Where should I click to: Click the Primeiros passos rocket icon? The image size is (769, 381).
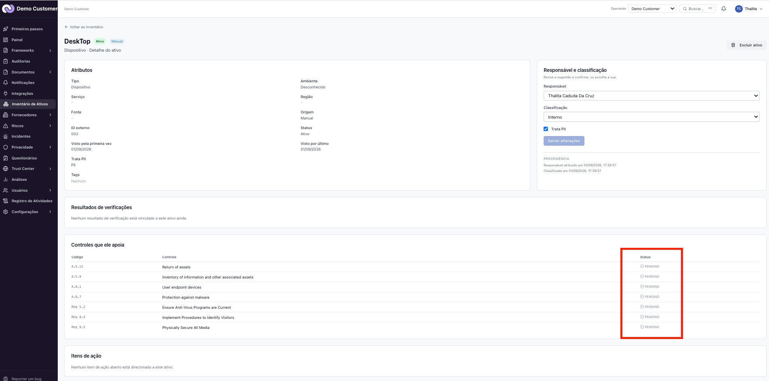pos(6,29)
